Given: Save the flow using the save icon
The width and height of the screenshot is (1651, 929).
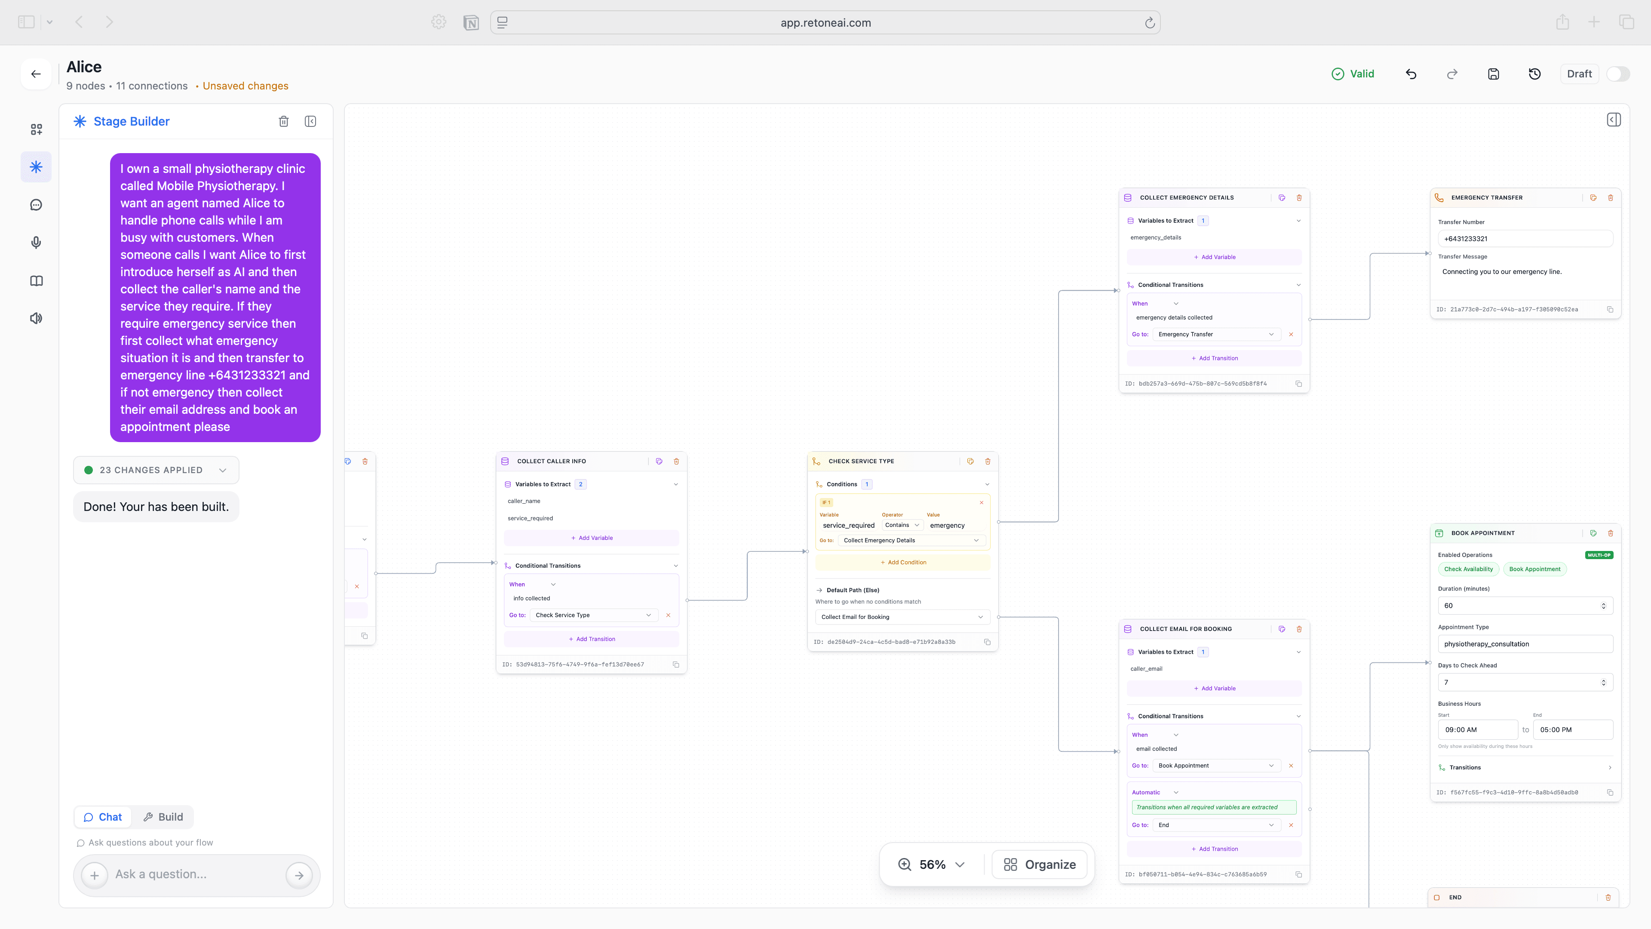Looking at the screenshot, I should pyautogui.click(x=1493, y=74).
